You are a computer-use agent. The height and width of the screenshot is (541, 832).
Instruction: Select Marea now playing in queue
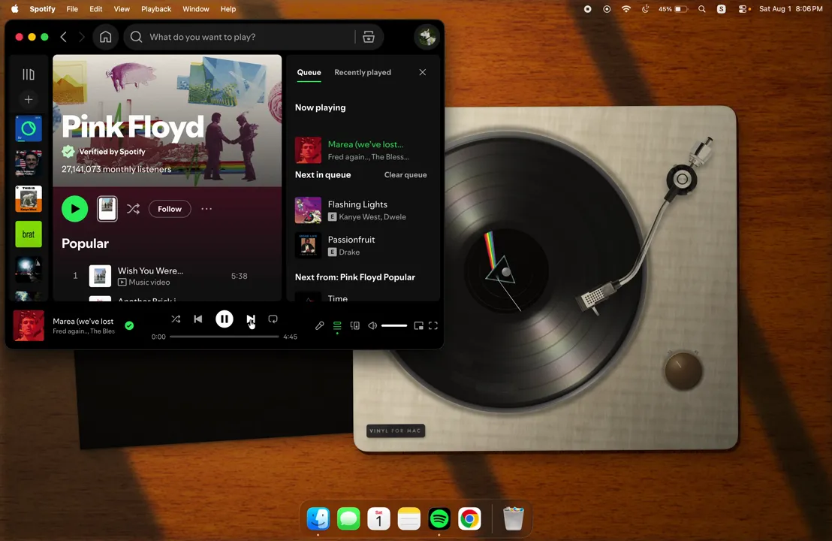click(x=363, y=150)
